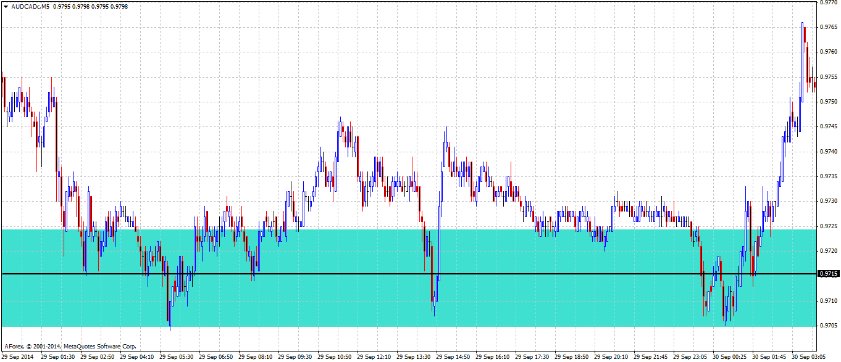Click the 0.9755 price scale label
Viewport: 841px width, 362px height.
click(x=828, y=76)
